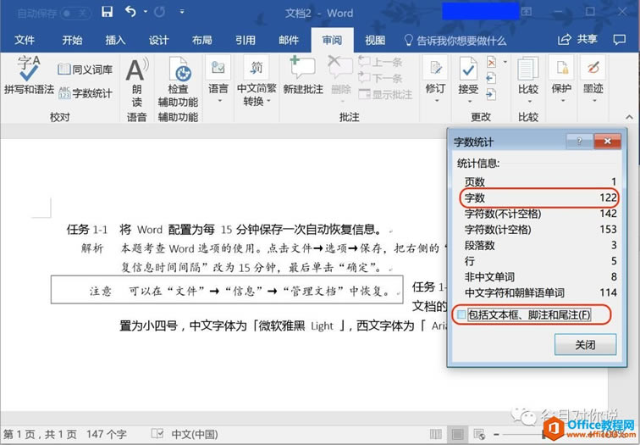Click the 接受 accept change icon
The width and height of the screenshot is (640, 445).
pos(468,67)
